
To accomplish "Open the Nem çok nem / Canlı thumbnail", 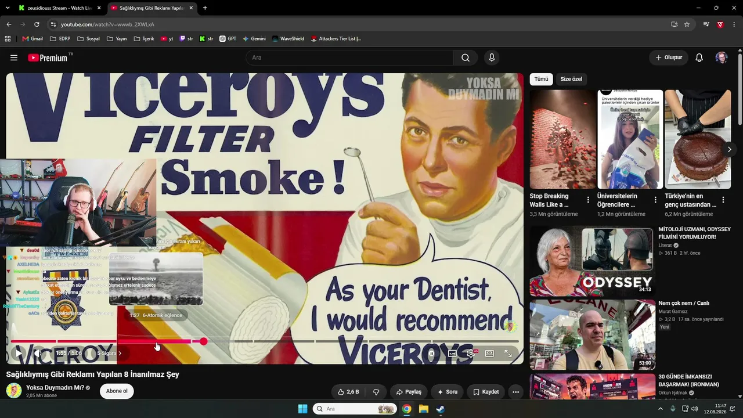I will coord(592,335).
